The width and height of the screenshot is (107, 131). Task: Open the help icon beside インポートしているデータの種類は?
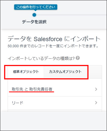(78, 58)
